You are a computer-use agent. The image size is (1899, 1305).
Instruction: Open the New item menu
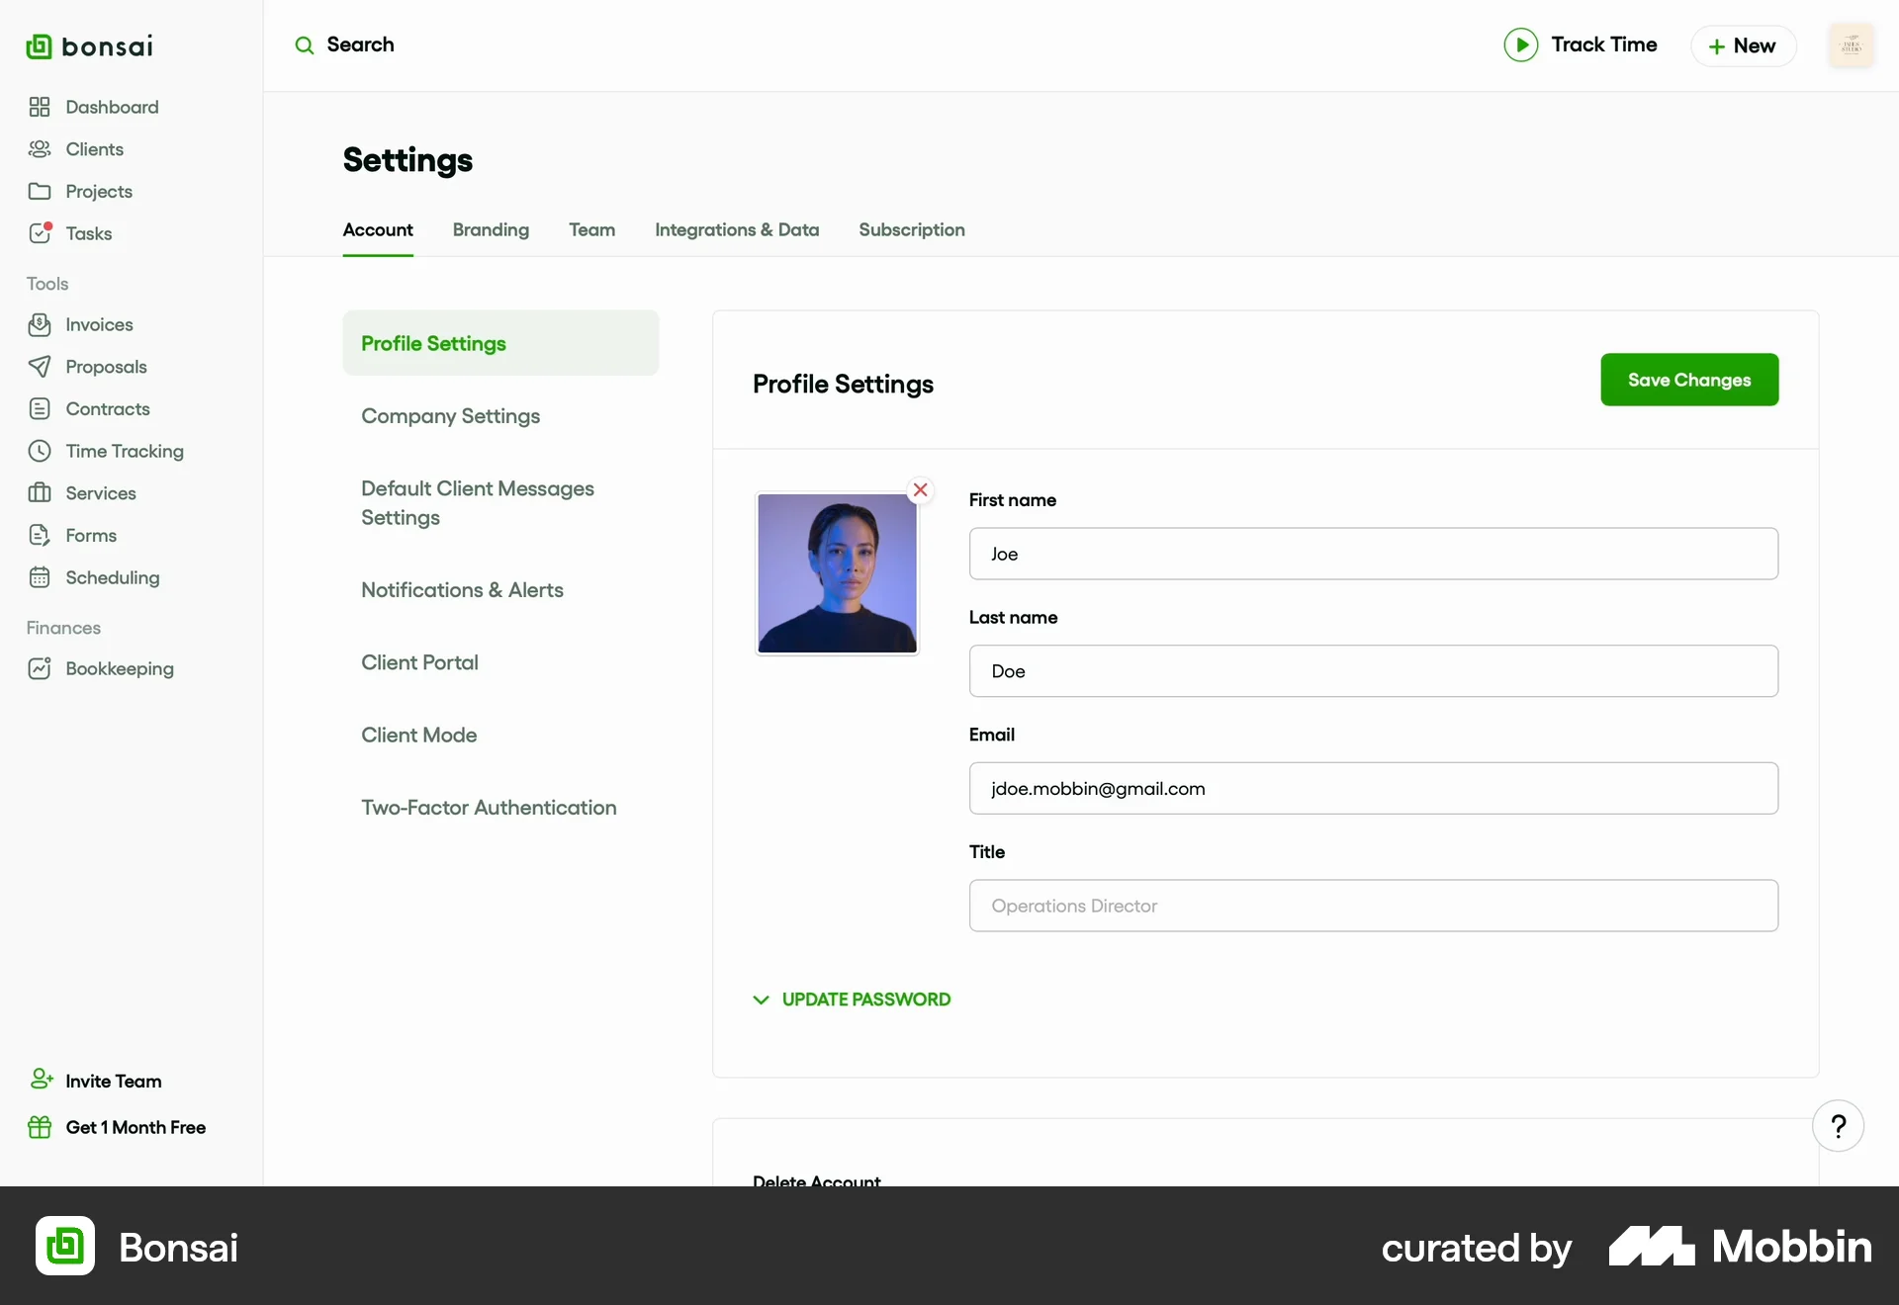[1742, 45]
